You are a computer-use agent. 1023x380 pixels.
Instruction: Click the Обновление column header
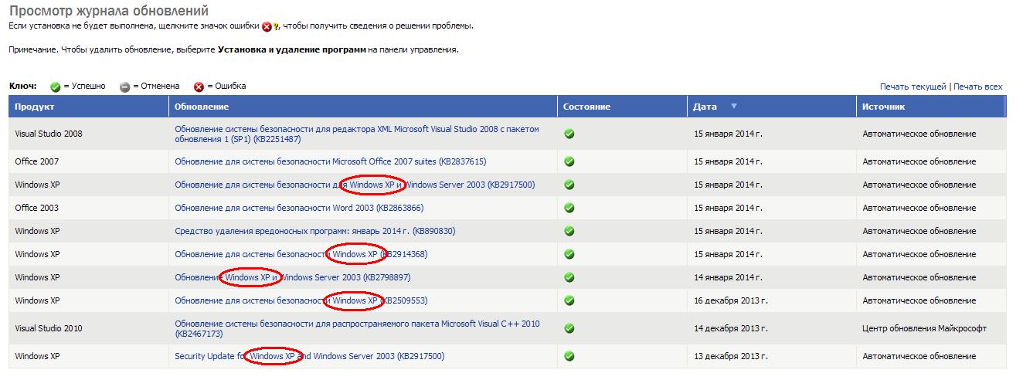202,107
